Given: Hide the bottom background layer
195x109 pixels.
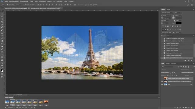Looking at the screenshot, I should [x=162, y=84].
